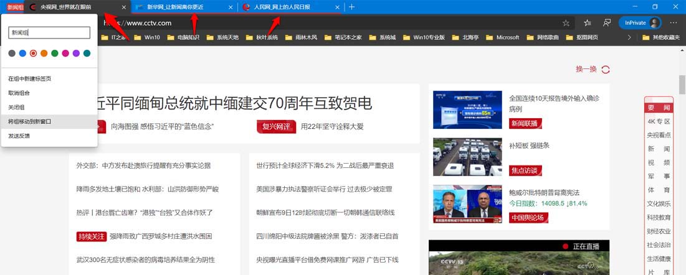Click the 持续关注 red tag
686x275 pixels.
pos(92,236)
